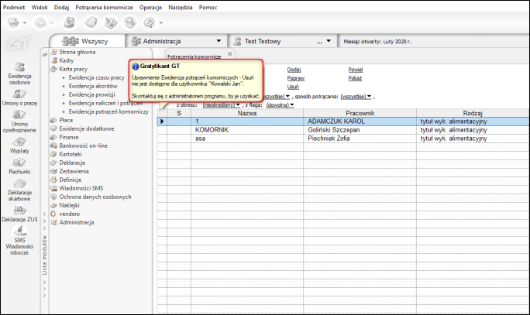530x315 pixels.
Task: Click the Dodaj link
Action: click(x=294, y=69)
